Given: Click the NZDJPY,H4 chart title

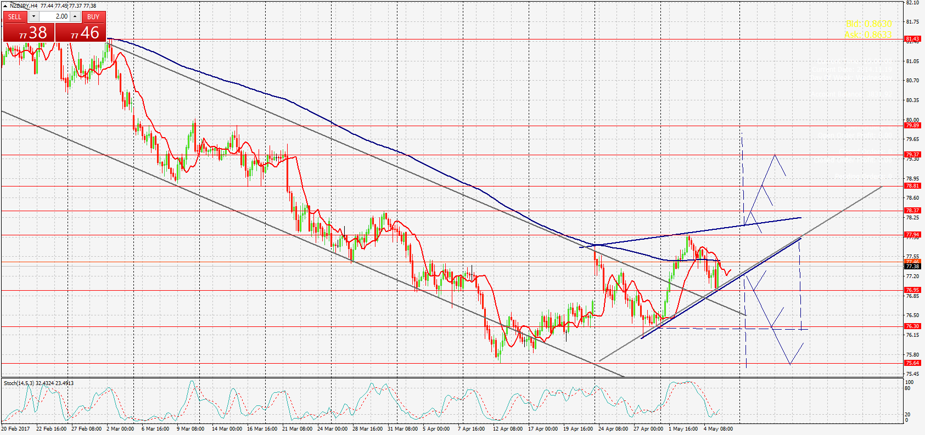Looking at the screenshot, I should pos(24,5).
